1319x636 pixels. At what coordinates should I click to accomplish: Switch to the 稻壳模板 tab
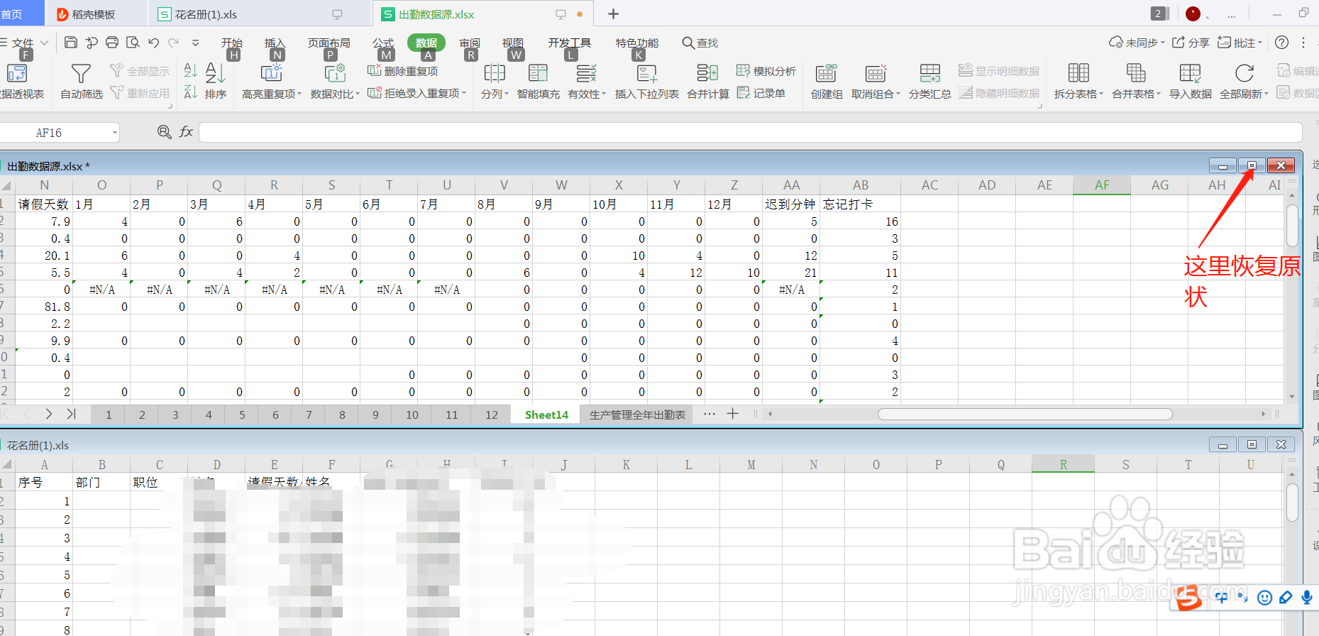[x=96, y=14]
